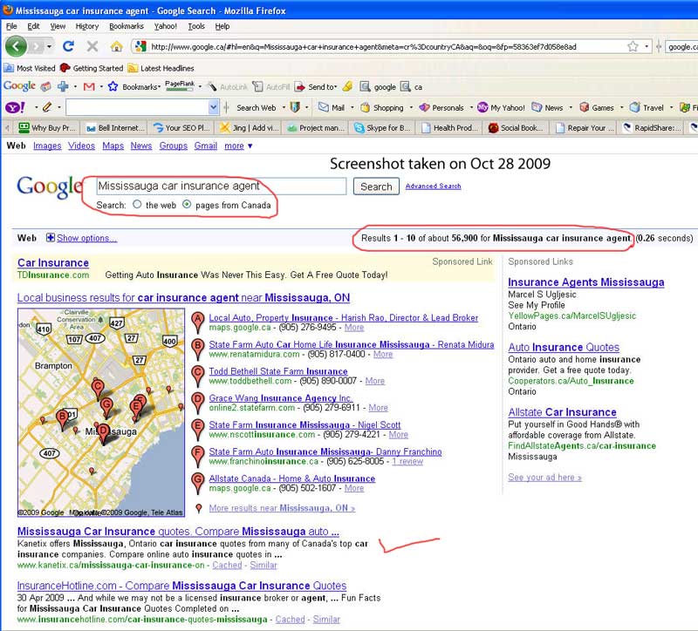Click the Gmail icon in Google Toolbar
The height and width of the screenshot is (631, 698).
[88, 87]
